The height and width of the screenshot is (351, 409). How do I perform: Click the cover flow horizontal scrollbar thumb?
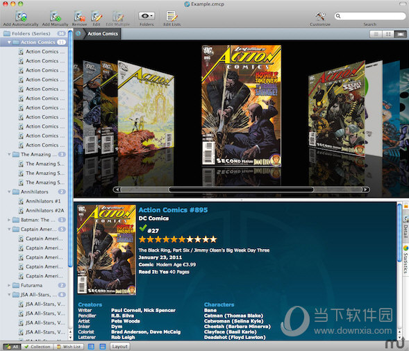tap(241, 189)
